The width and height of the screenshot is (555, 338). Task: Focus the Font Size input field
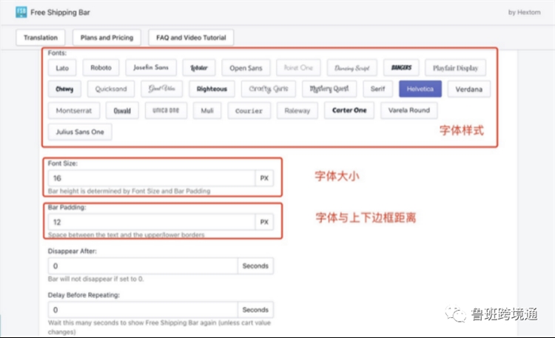[152, 178]
